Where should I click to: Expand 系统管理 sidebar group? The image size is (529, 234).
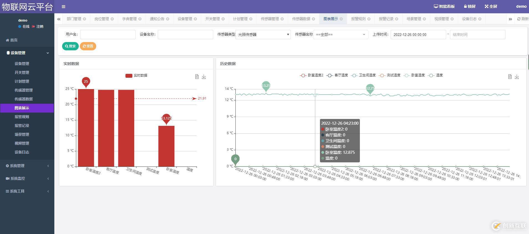(27, 166)
